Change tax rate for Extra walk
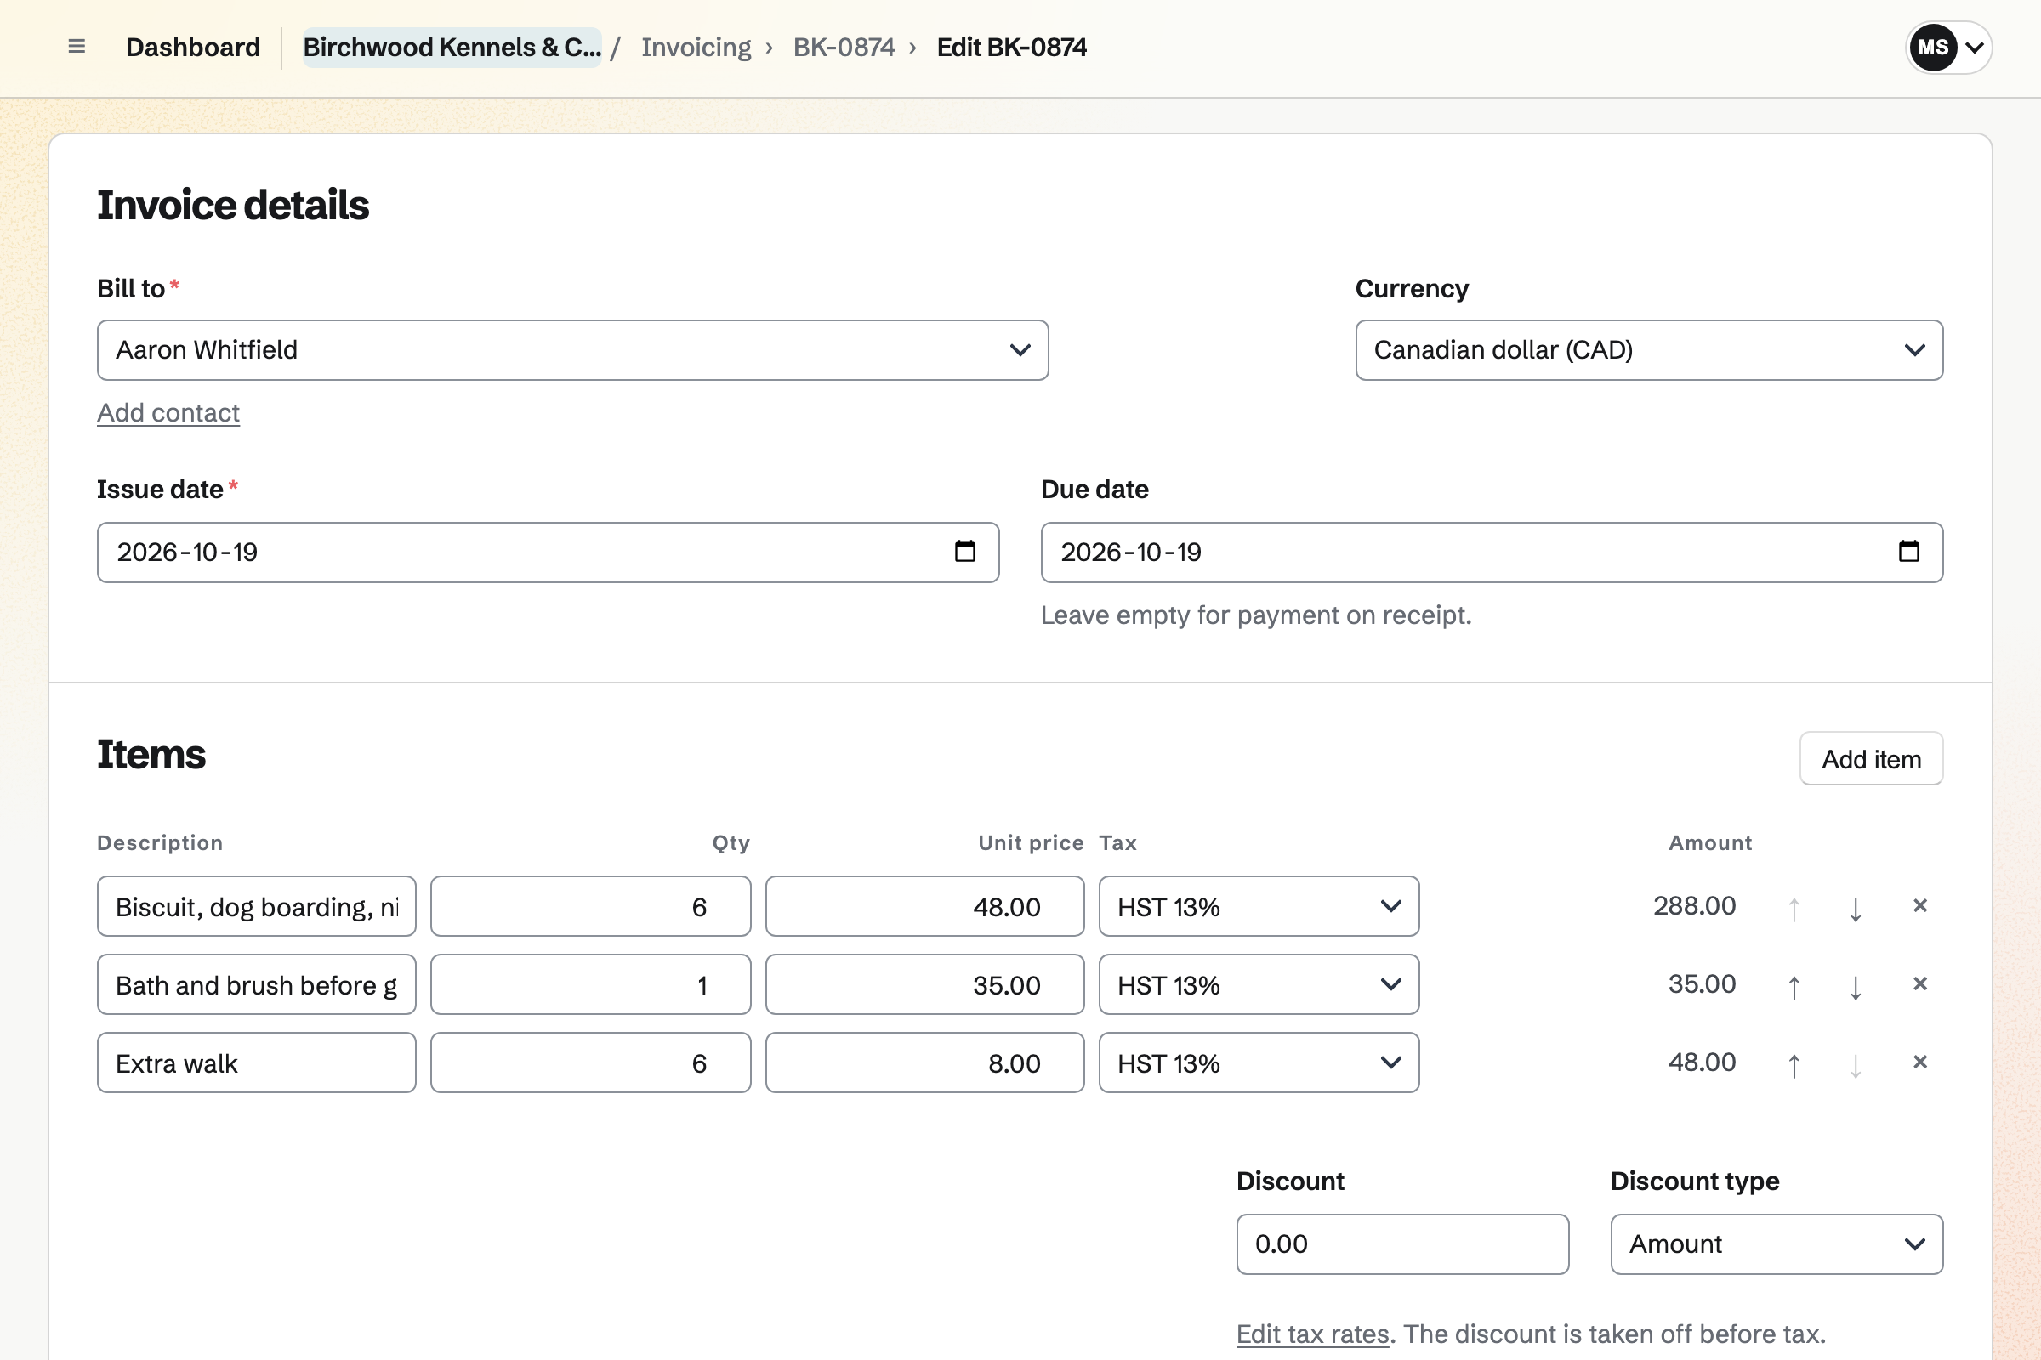This screenshot has height=1360, width=2041. 1259,1062
